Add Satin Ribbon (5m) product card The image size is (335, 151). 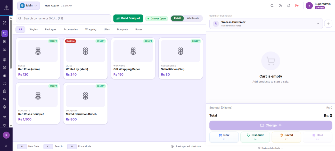[181, 58]
